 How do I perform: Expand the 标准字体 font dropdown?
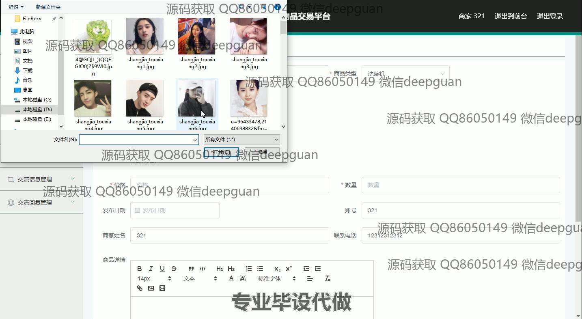tap(277, 278)
